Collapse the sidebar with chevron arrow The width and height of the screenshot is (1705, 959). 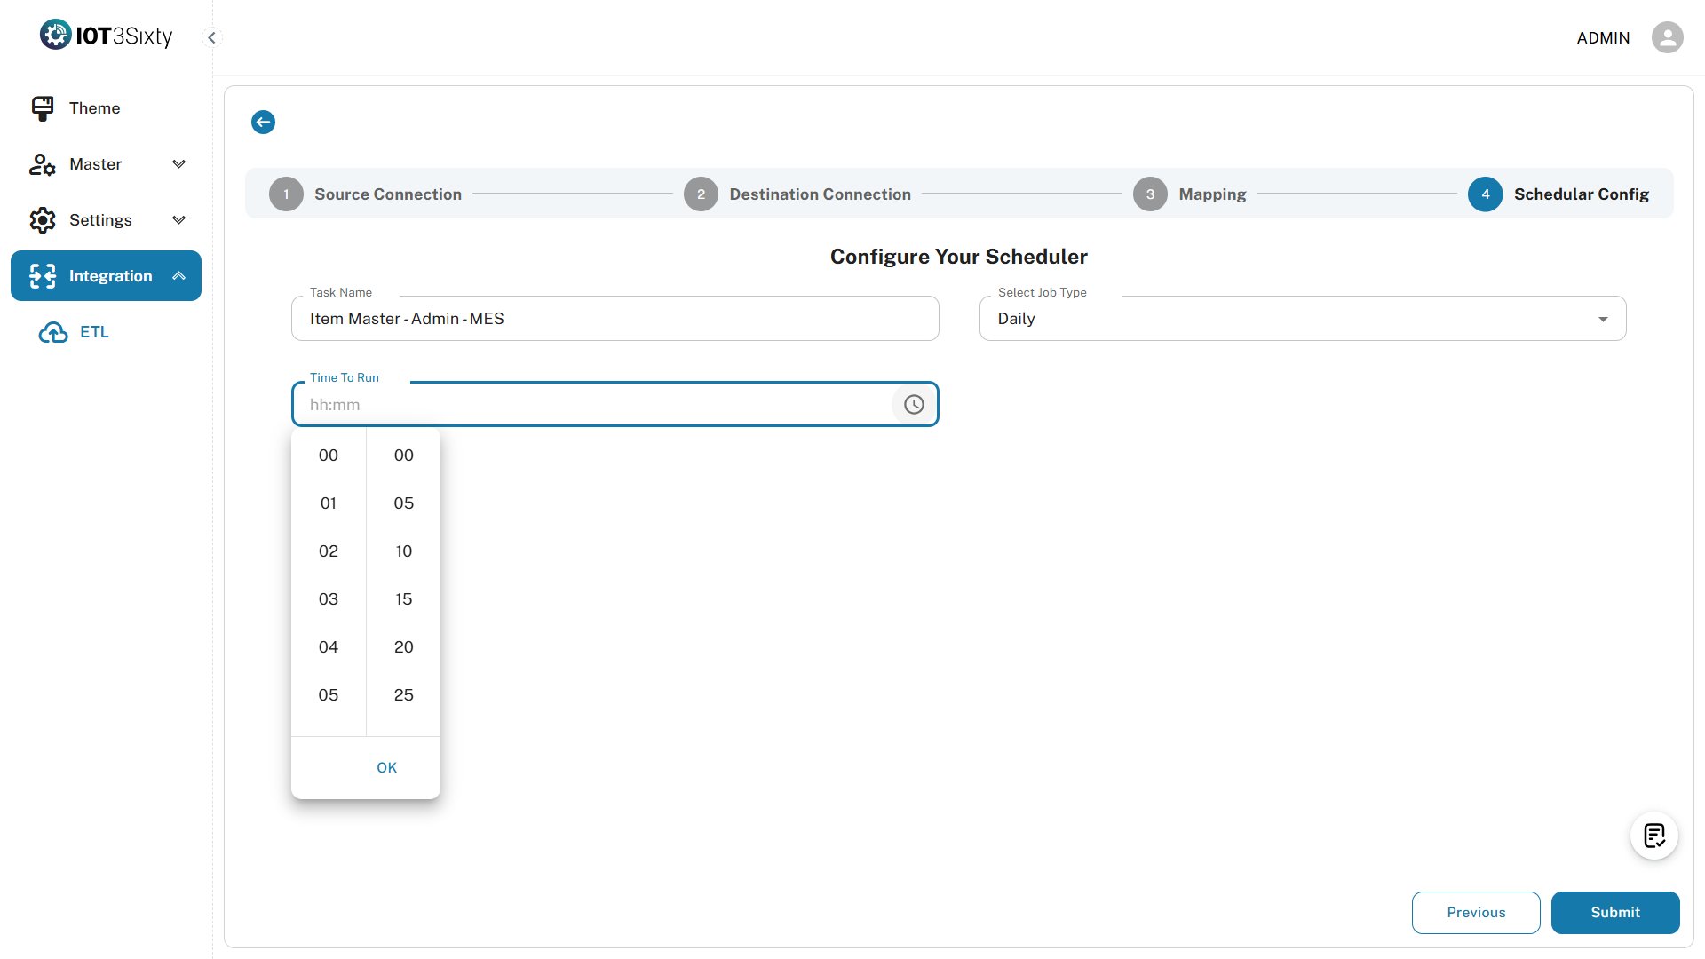coord(211,37)
